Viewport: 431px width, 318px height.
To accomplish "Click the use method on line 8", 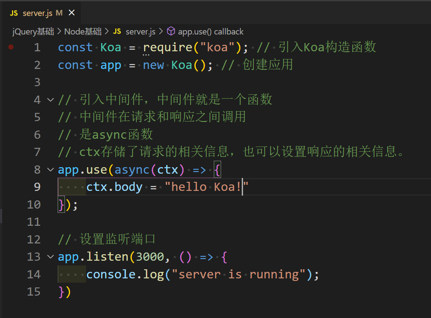I will [x=96, y=170].
